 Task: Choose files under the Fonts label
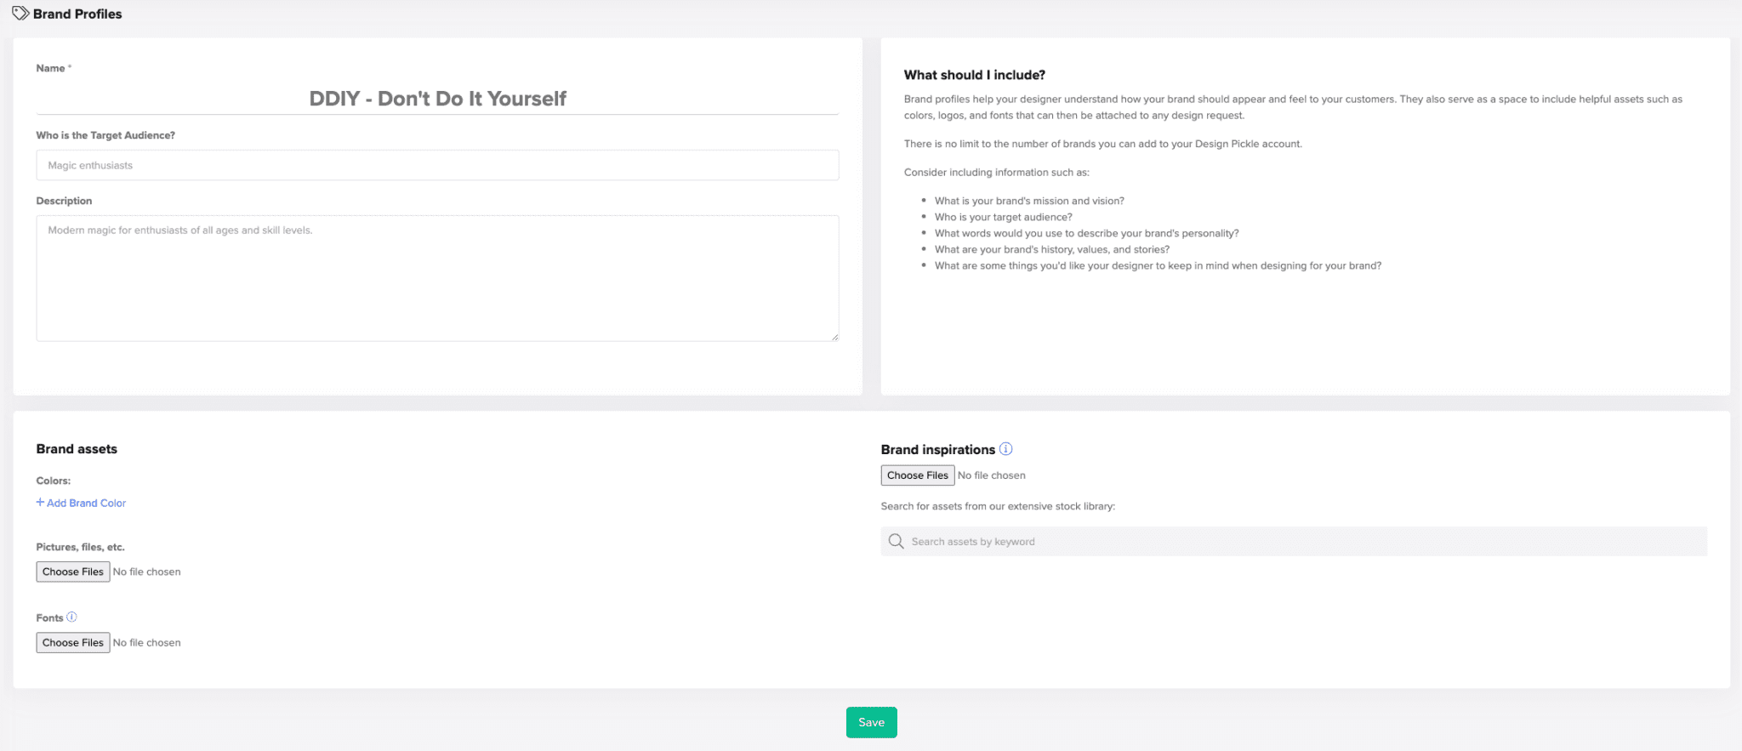[x=73, y=643]
